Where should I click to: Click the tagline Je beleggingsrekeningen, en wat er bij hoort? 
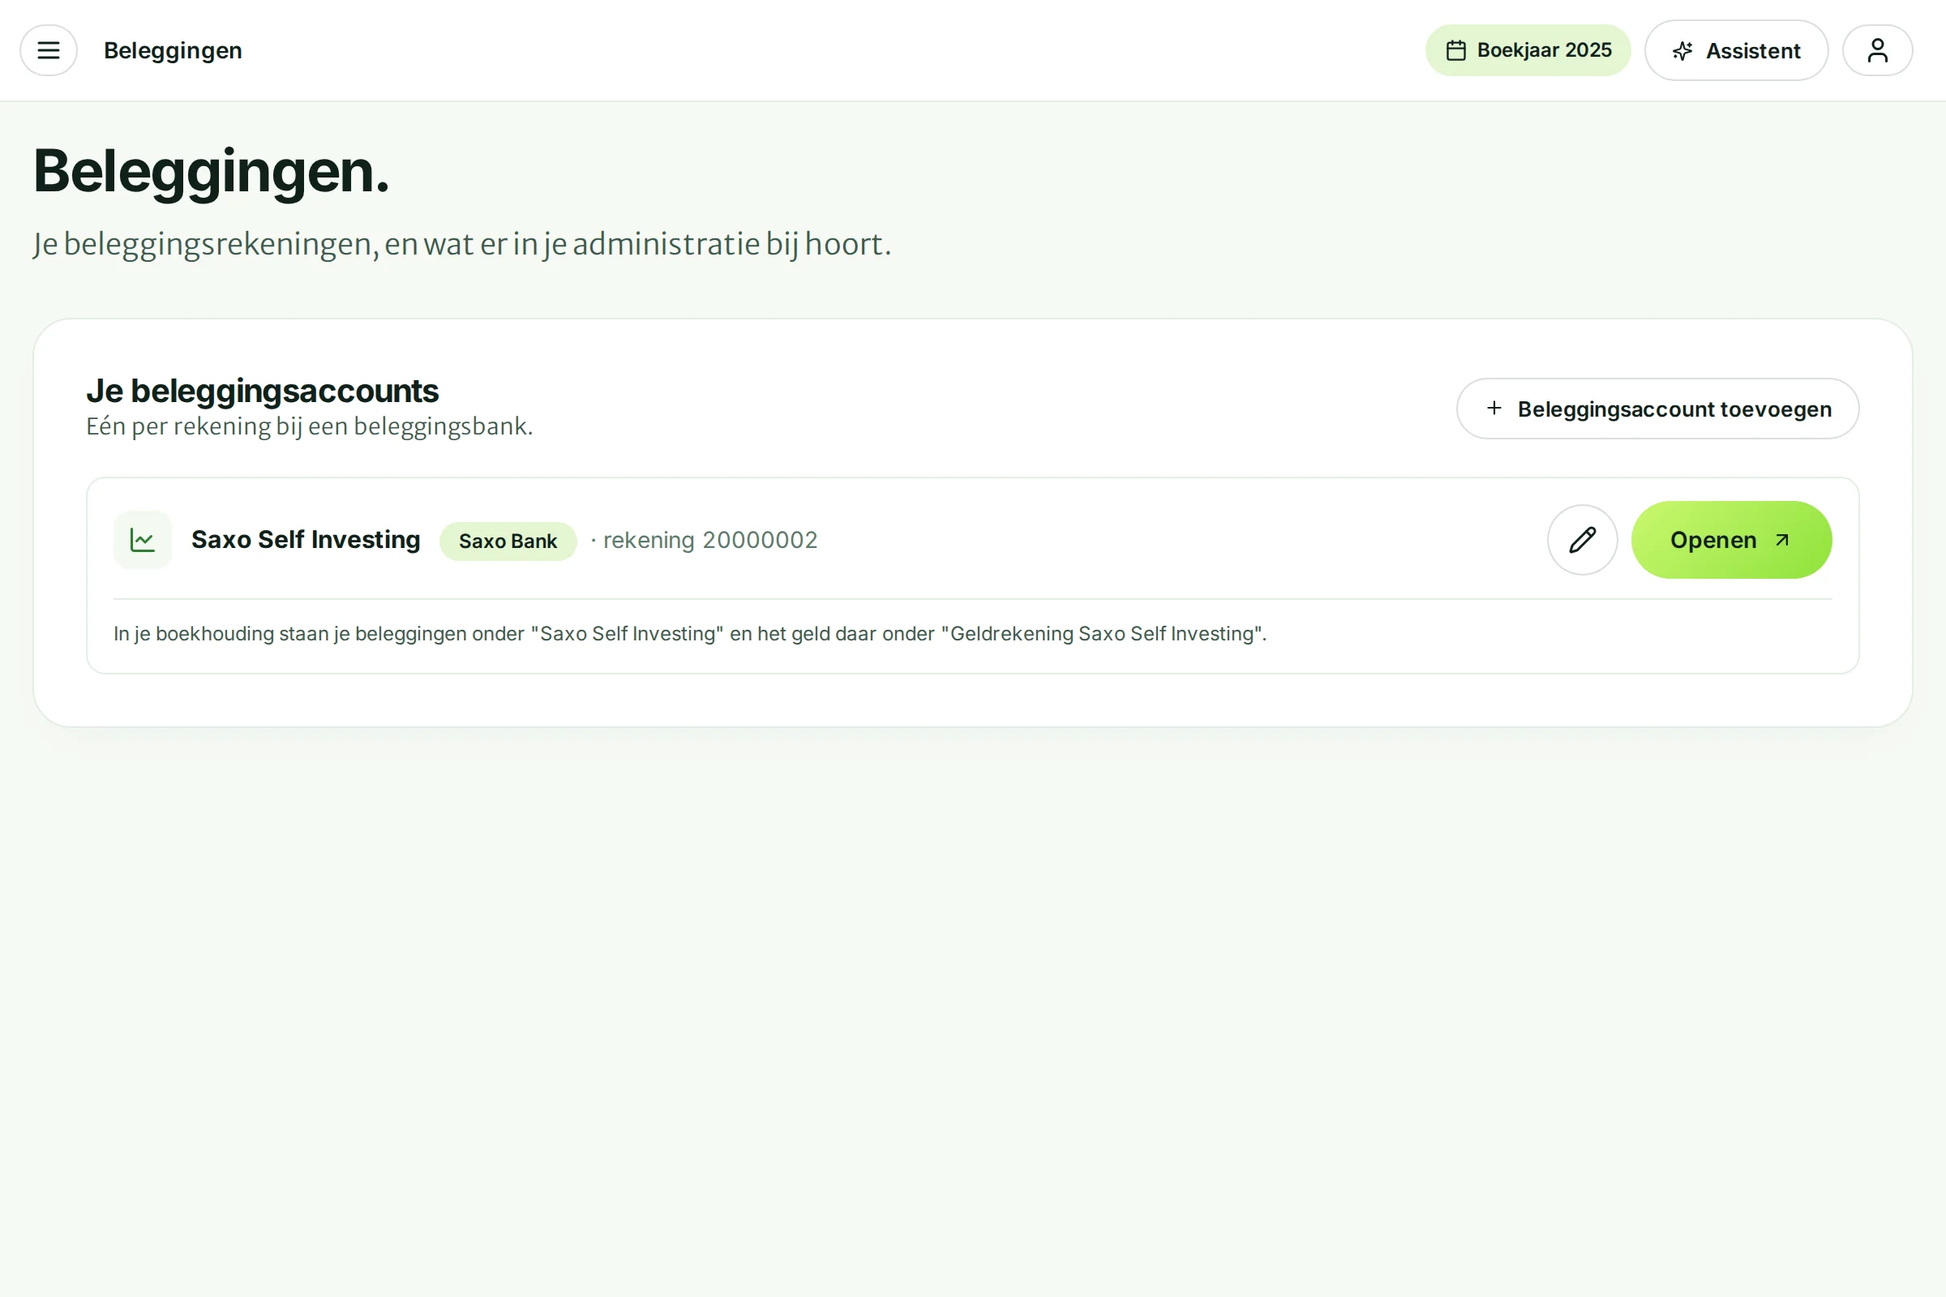click(x=461, y=244)
